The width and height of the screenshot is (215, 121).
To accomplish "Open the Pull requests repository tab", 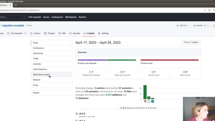I will [17, 33].
